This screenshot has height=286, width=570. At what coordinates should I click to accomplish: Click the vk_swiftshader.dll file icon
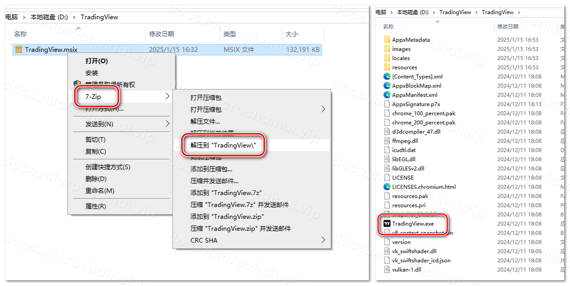click(x=387, y=251)
